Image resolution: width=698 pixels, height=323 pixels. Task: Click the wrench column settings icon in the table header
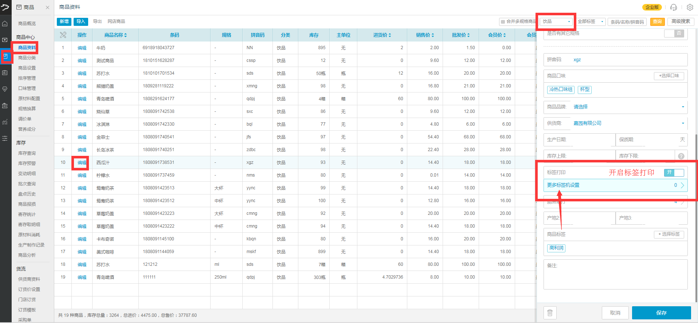coord(63,35)
